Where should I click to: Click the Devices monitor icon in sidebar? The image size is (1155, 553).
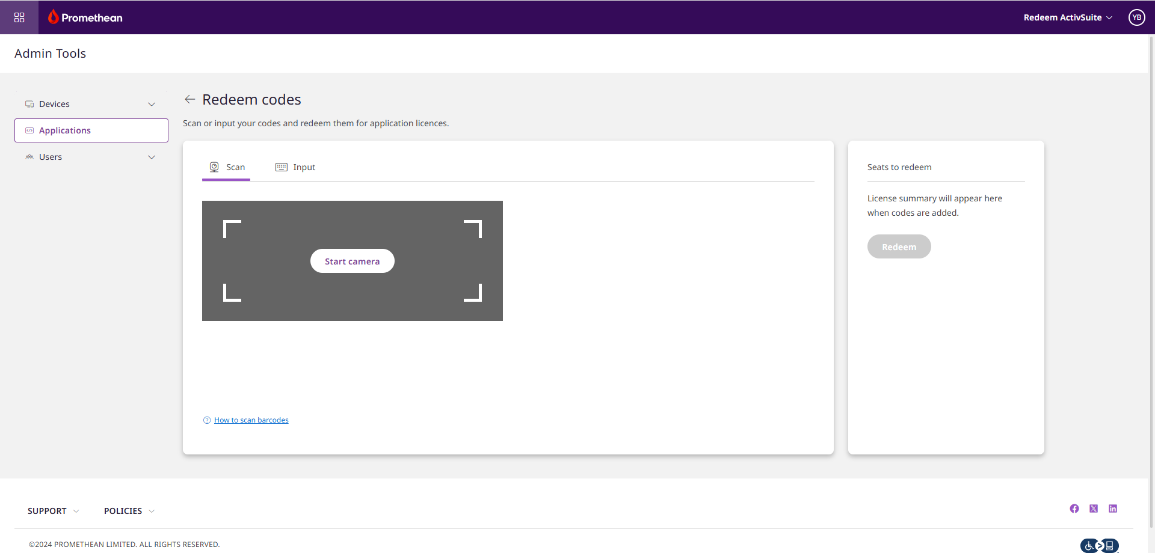click(x=29, y=104)
